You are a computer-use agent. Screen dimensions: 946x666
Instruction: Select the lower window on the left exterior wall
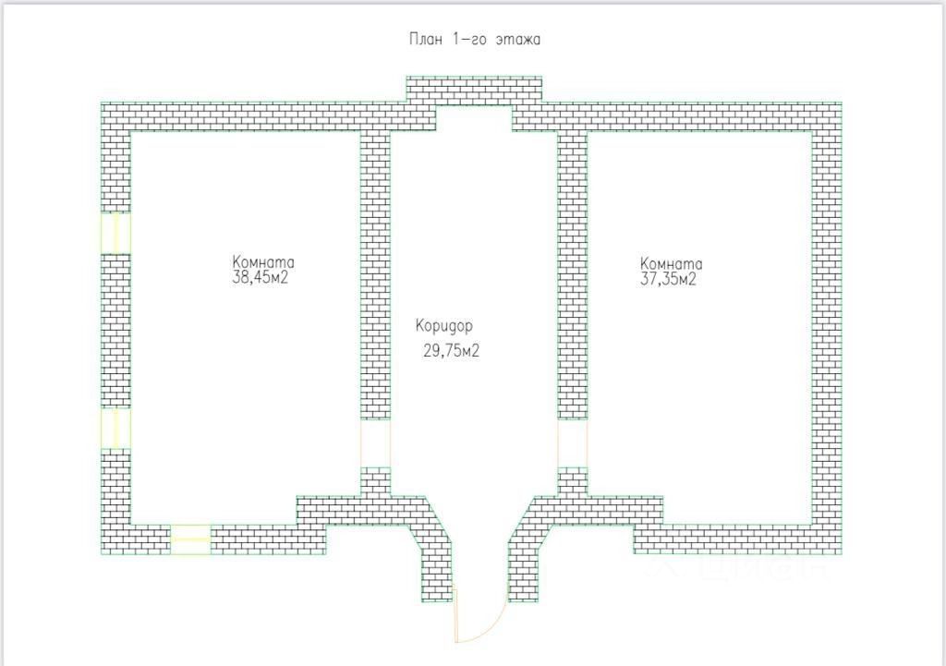click(115, 429)
